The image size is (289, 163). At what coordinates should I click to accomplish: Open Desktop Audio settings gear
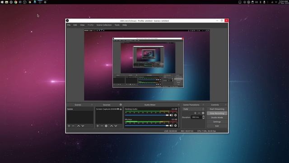pyautogui.click(x=176, y=115)
